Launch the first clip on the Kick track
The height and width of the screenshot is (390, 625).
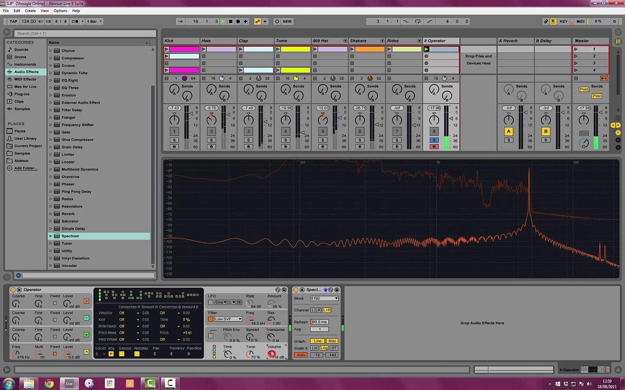point(166,49)
